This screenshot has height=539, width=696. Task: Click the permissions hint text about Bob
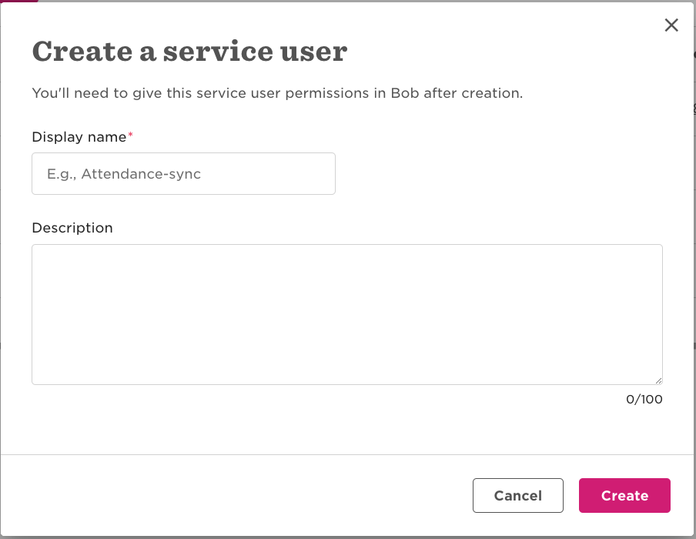click(276, 92)
